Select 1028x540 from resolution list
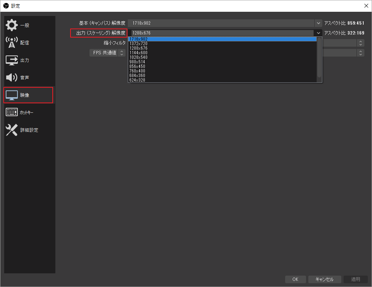 222,57
